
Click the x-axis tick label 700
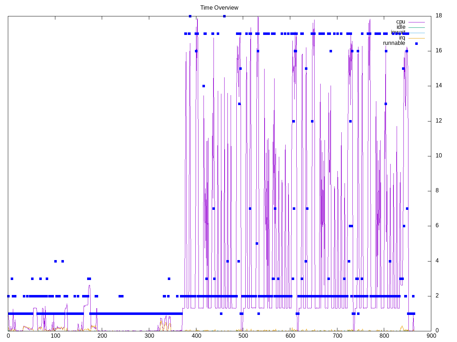(x=337, y=336)
